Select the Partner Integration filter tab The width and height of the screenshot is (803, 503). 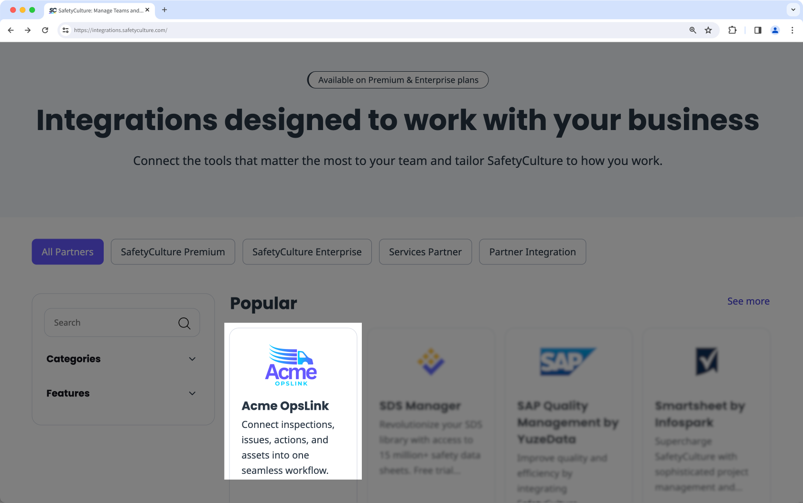pos(532,252)
